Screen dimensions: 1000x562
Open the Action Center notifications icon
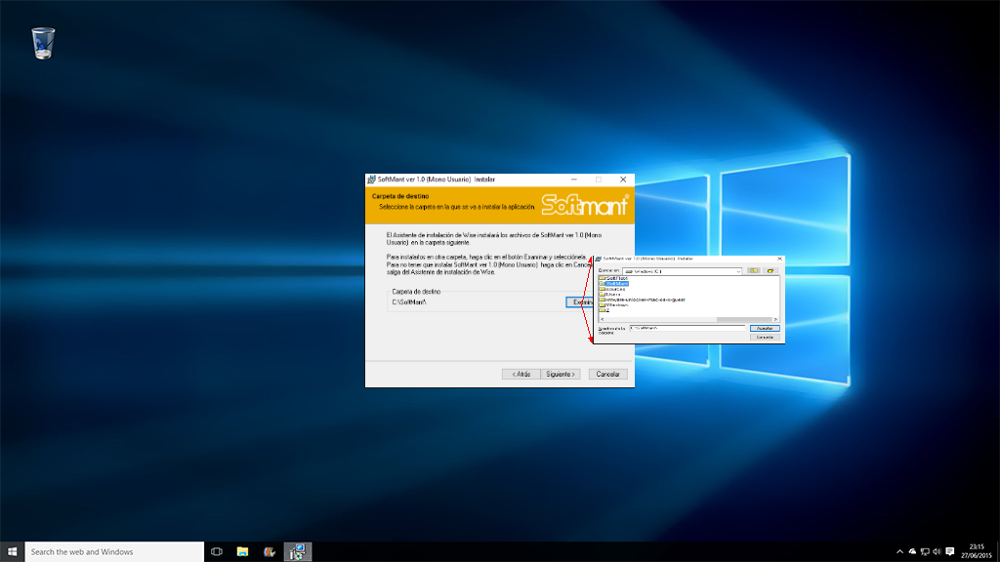coord(950,551)
